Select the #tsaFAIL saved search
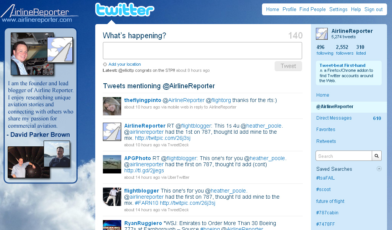The image size is (392, 230). (x=325, y=178)
